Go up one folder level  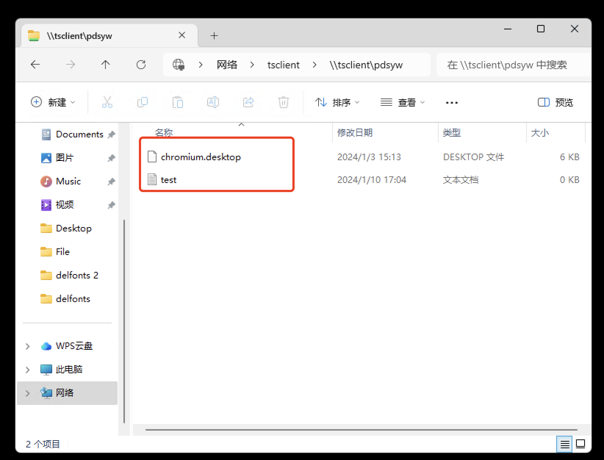[x=105, y=65]
